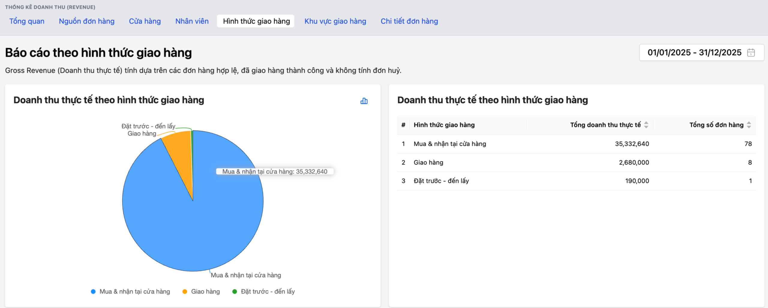This screenshot has height=308, width=768.
Task: Switch to Nguồn đơn hàng tab
Action: point(86,21)
